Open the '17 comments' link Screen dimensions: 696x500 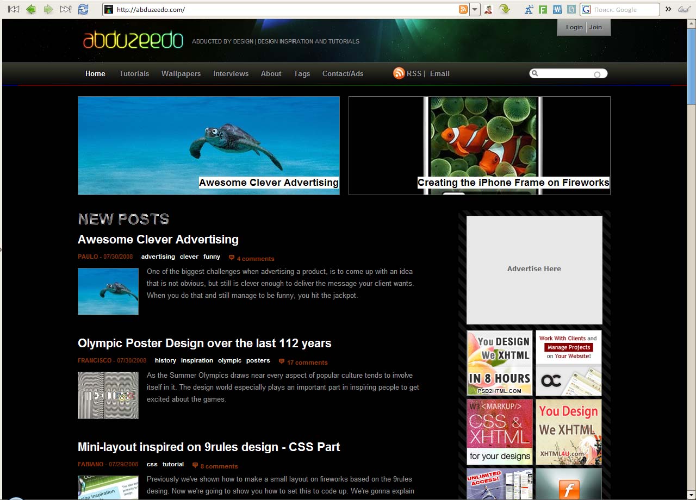[x=307, y=362]
